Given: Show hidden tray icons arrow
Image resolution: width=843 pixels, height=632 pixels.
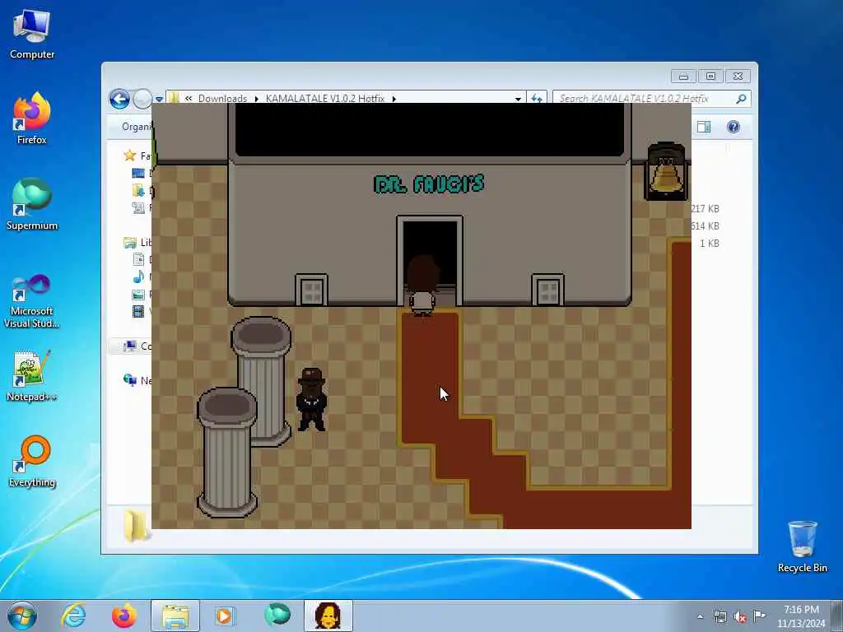Looking at the screenshot, I should tap(700, 616).
